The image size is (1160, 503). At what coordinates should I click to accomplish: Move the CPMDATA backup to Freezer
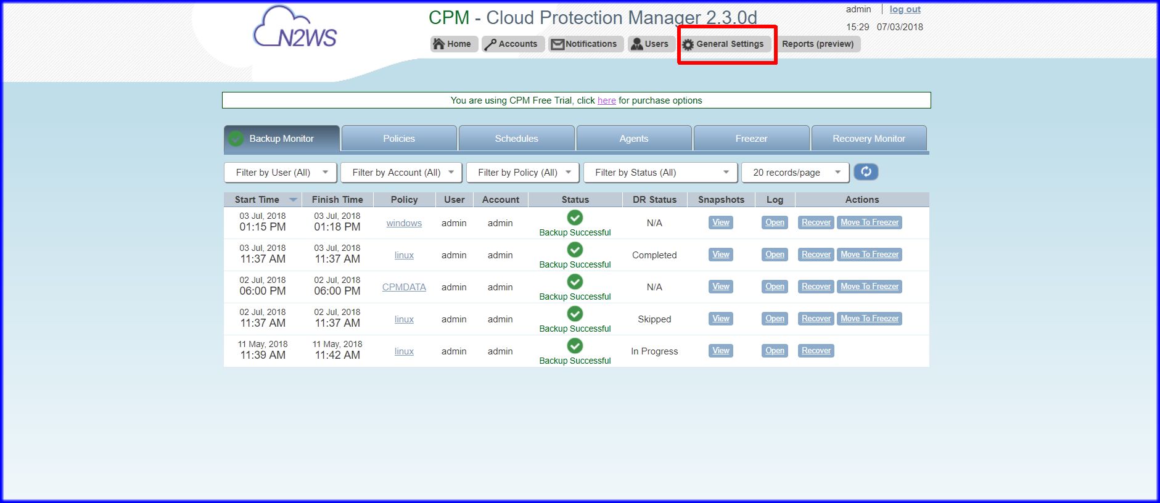click(870, 287)
